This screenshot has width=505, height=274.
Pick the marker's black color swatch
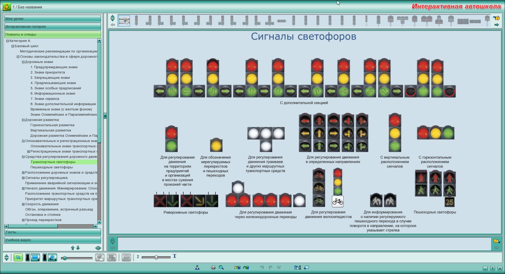tap(45, 257)
